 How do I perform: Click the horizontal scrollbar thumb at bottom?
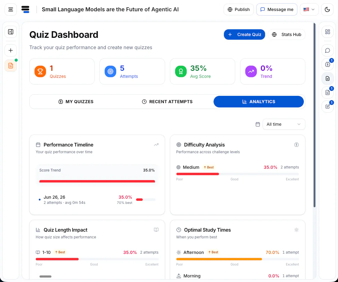pos(45,277)
